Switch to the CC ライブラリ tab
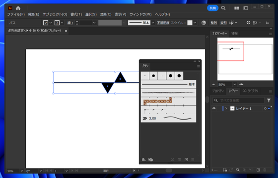The height and width of the screenshot is (178, 278). (x=250, y=91)
